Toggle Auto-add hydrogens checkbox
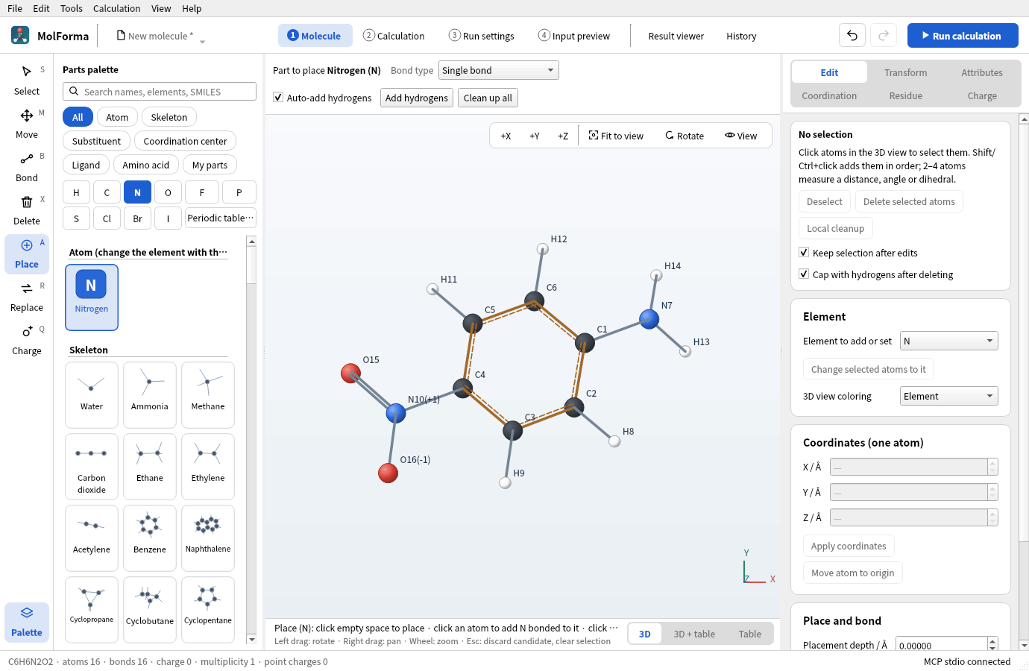Screen dimensions: 1029x671 [278, 98]
